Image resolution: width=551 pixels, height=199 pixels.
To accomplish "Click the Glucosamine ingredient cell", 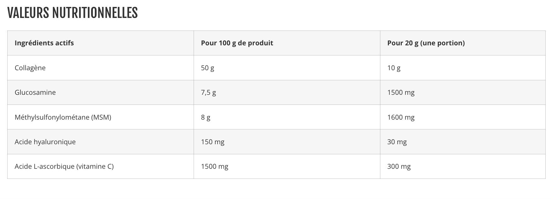I will [35, 93].
